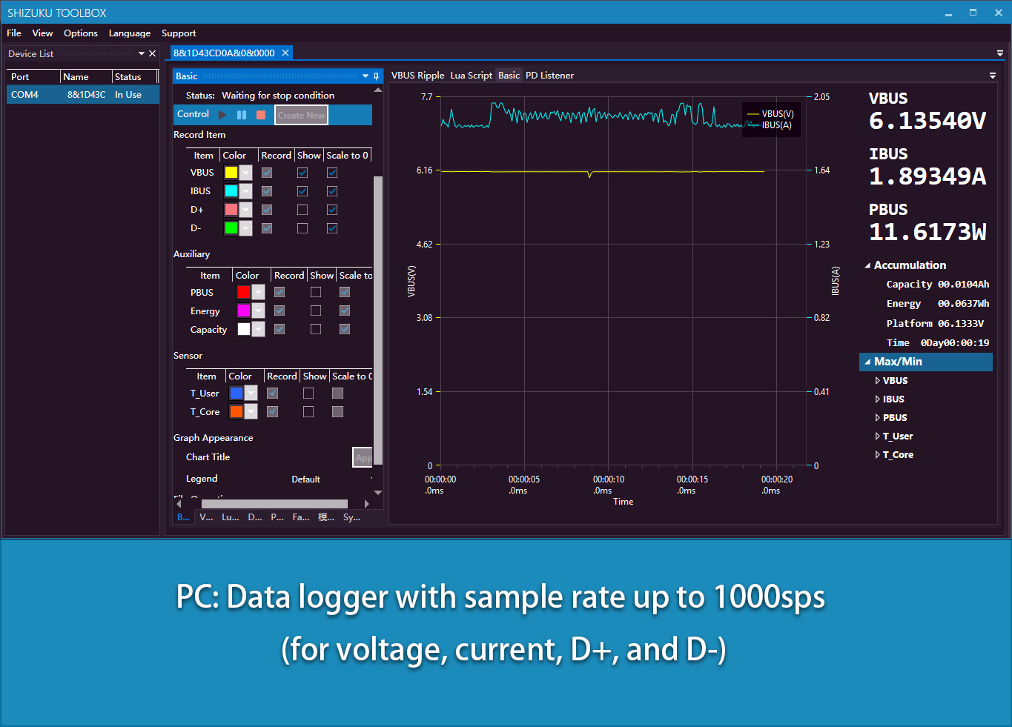
Task: Open the Options menu
Action: tap(81, 33)
